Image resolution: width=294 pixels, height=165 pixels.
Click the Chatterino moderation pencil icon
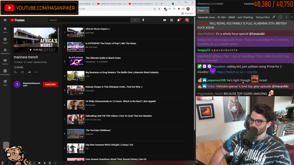coord(274,17)
